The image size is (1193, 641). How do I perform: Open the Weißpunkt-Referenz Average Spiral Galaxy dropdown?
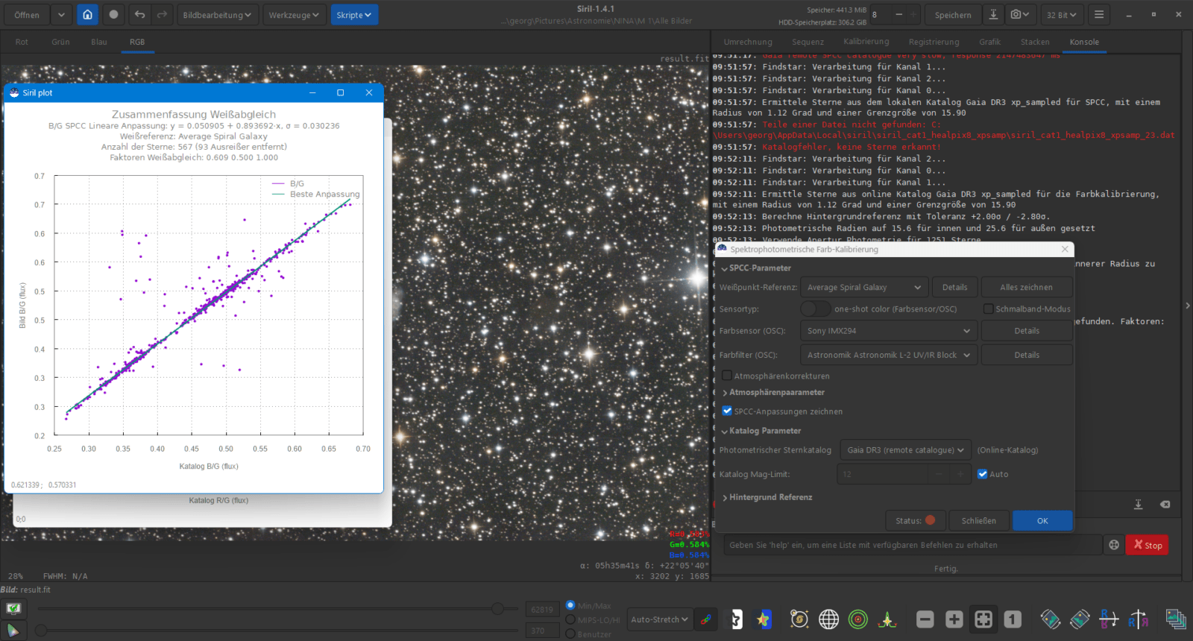click(x=864, y=288)
